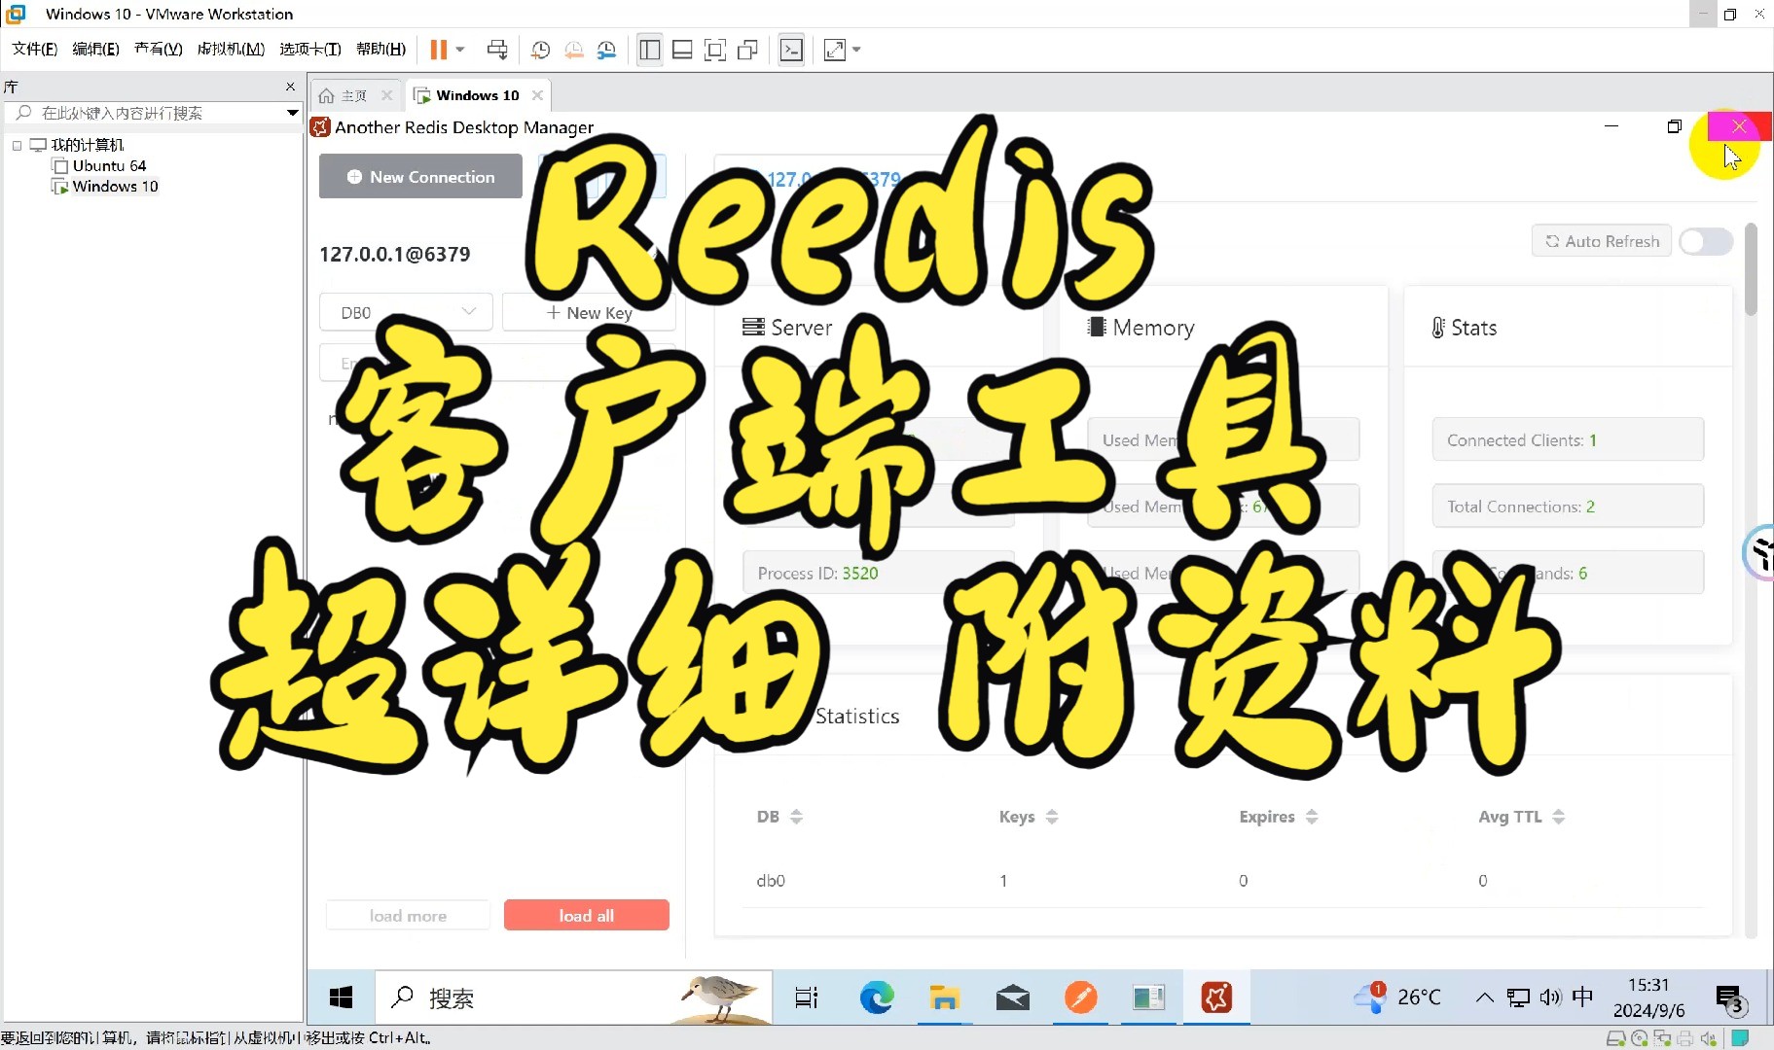Click the revert to snapshot toolbar icon
The image size is (1774, 1050).
point(574,50)
